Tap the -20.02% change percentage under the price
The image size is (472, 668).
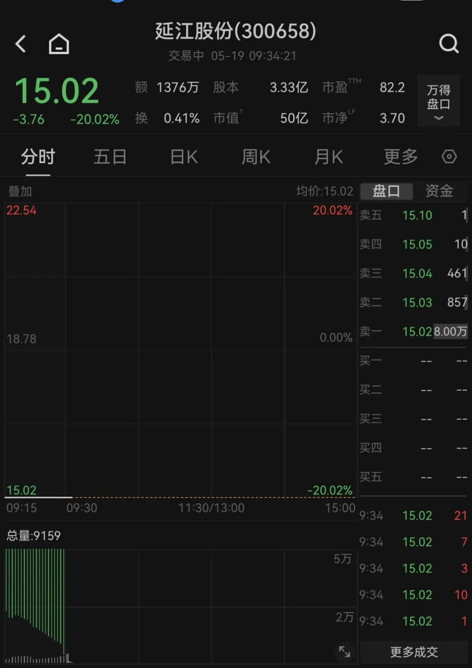(95, 119)
